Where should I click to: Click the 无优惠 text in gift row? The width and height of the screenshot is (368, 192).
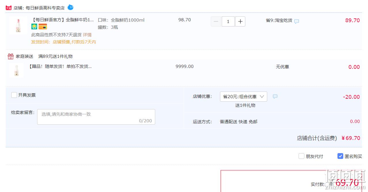click(282, 67)
